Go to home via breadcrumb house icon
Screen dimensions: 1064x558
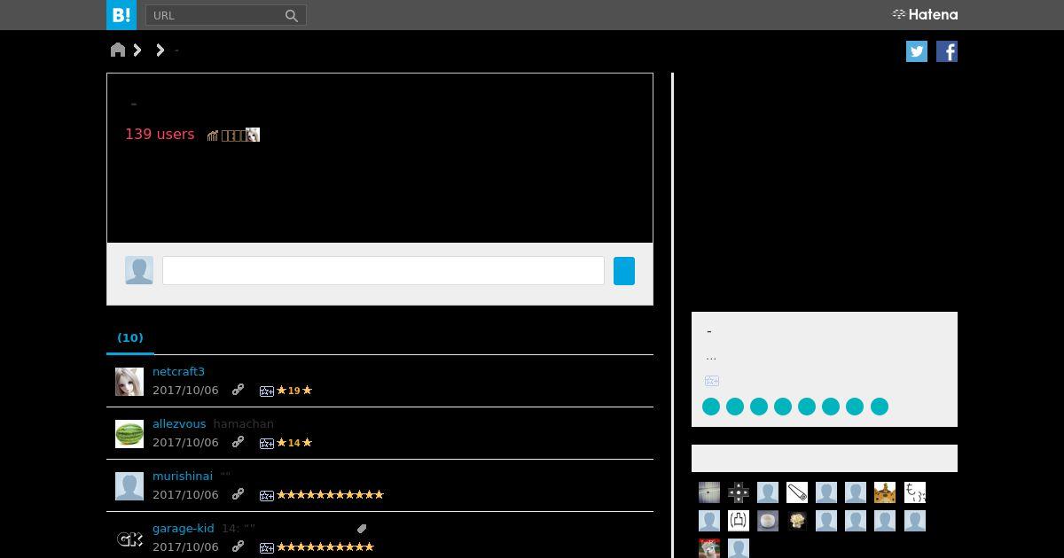(118, 50)
